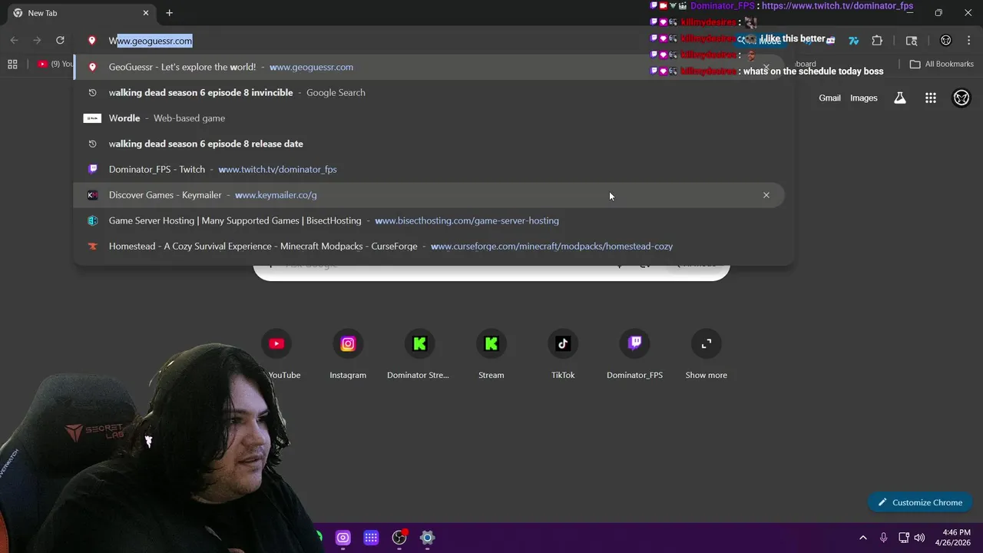
Task: Open the Instagram shortcut tile
Action: coord(348,354)
